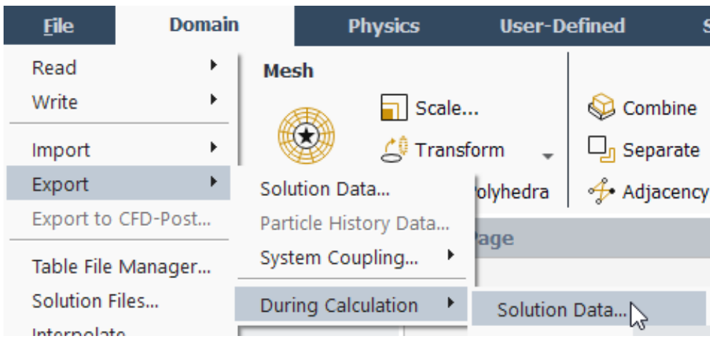Click Table File Manager menu entry
This screenshot has width=710, height=341.
[x=122, y=267]
